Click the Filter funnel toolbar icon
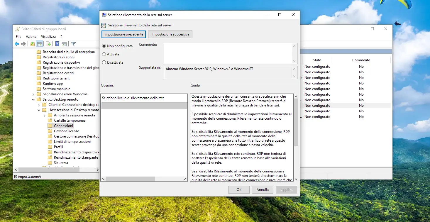This screenshot has height=222, width=430. point(74,44)
